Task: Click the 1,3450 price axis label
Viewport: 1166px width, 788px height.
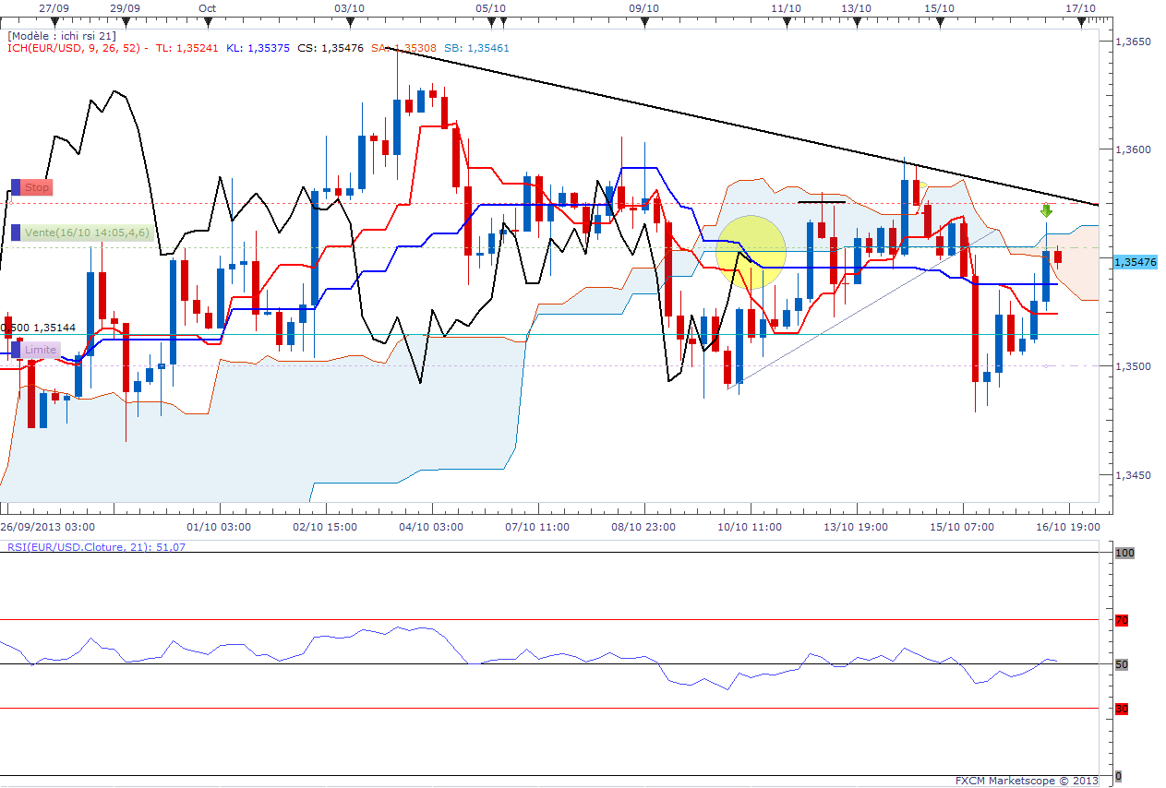Action: point(1133,475)
